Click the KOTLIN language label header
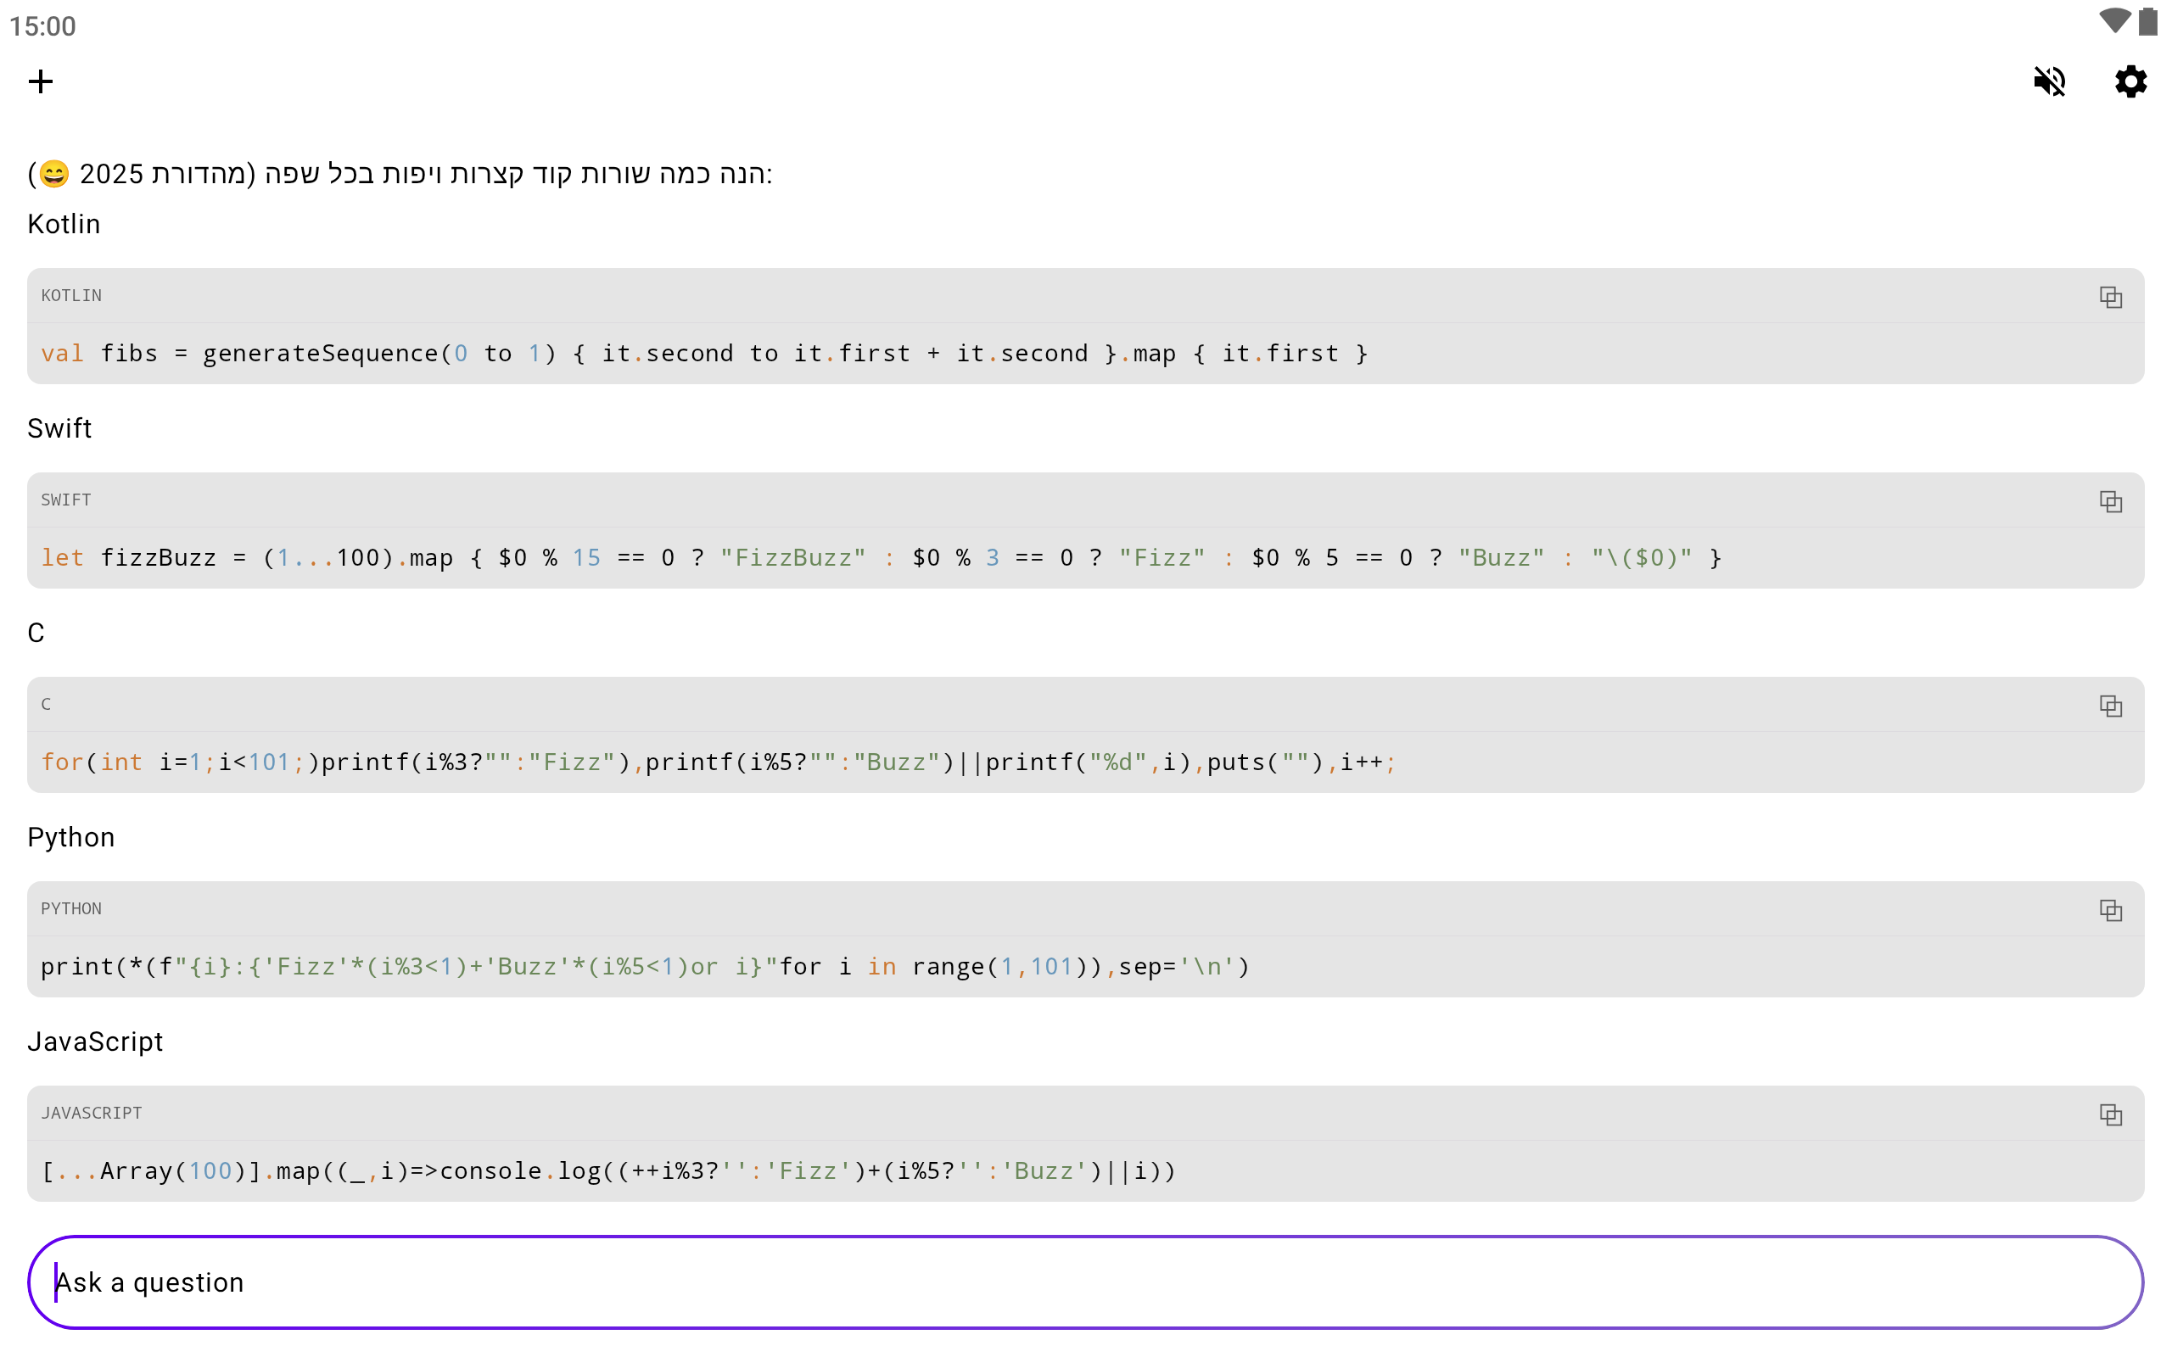The width and height of the screenshot is (2172, 1357). pyautogui.click(x=71, y=296)
